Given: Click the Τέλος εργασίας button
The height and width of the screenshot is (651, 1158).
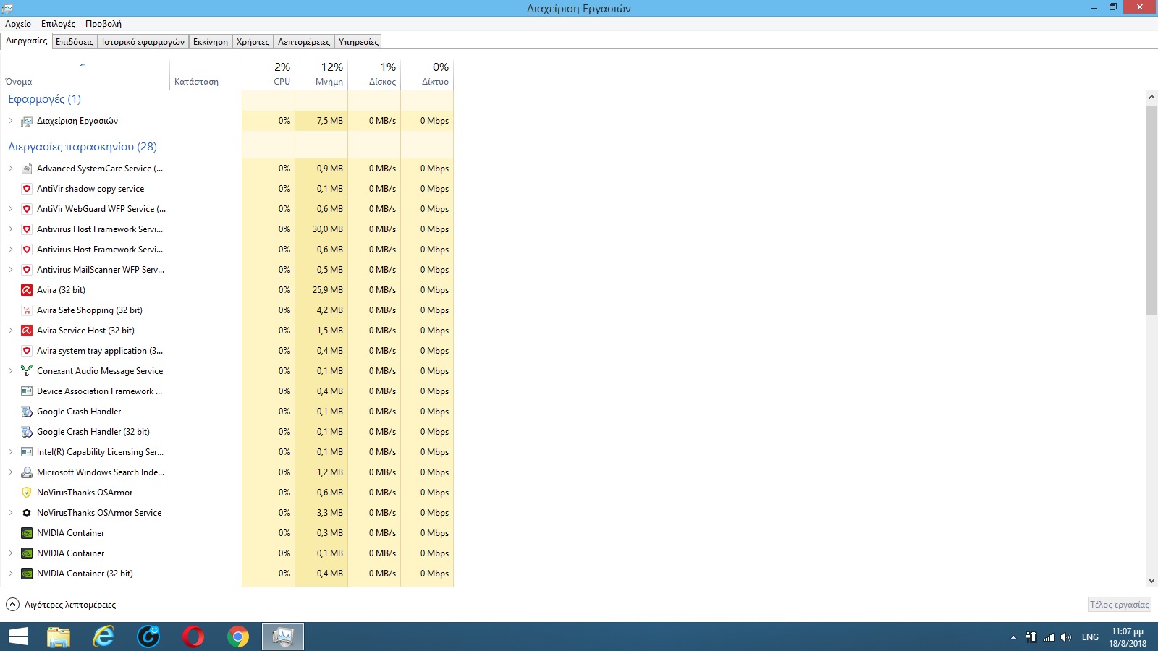Looking at the screenshot, I should (1120, 605).
